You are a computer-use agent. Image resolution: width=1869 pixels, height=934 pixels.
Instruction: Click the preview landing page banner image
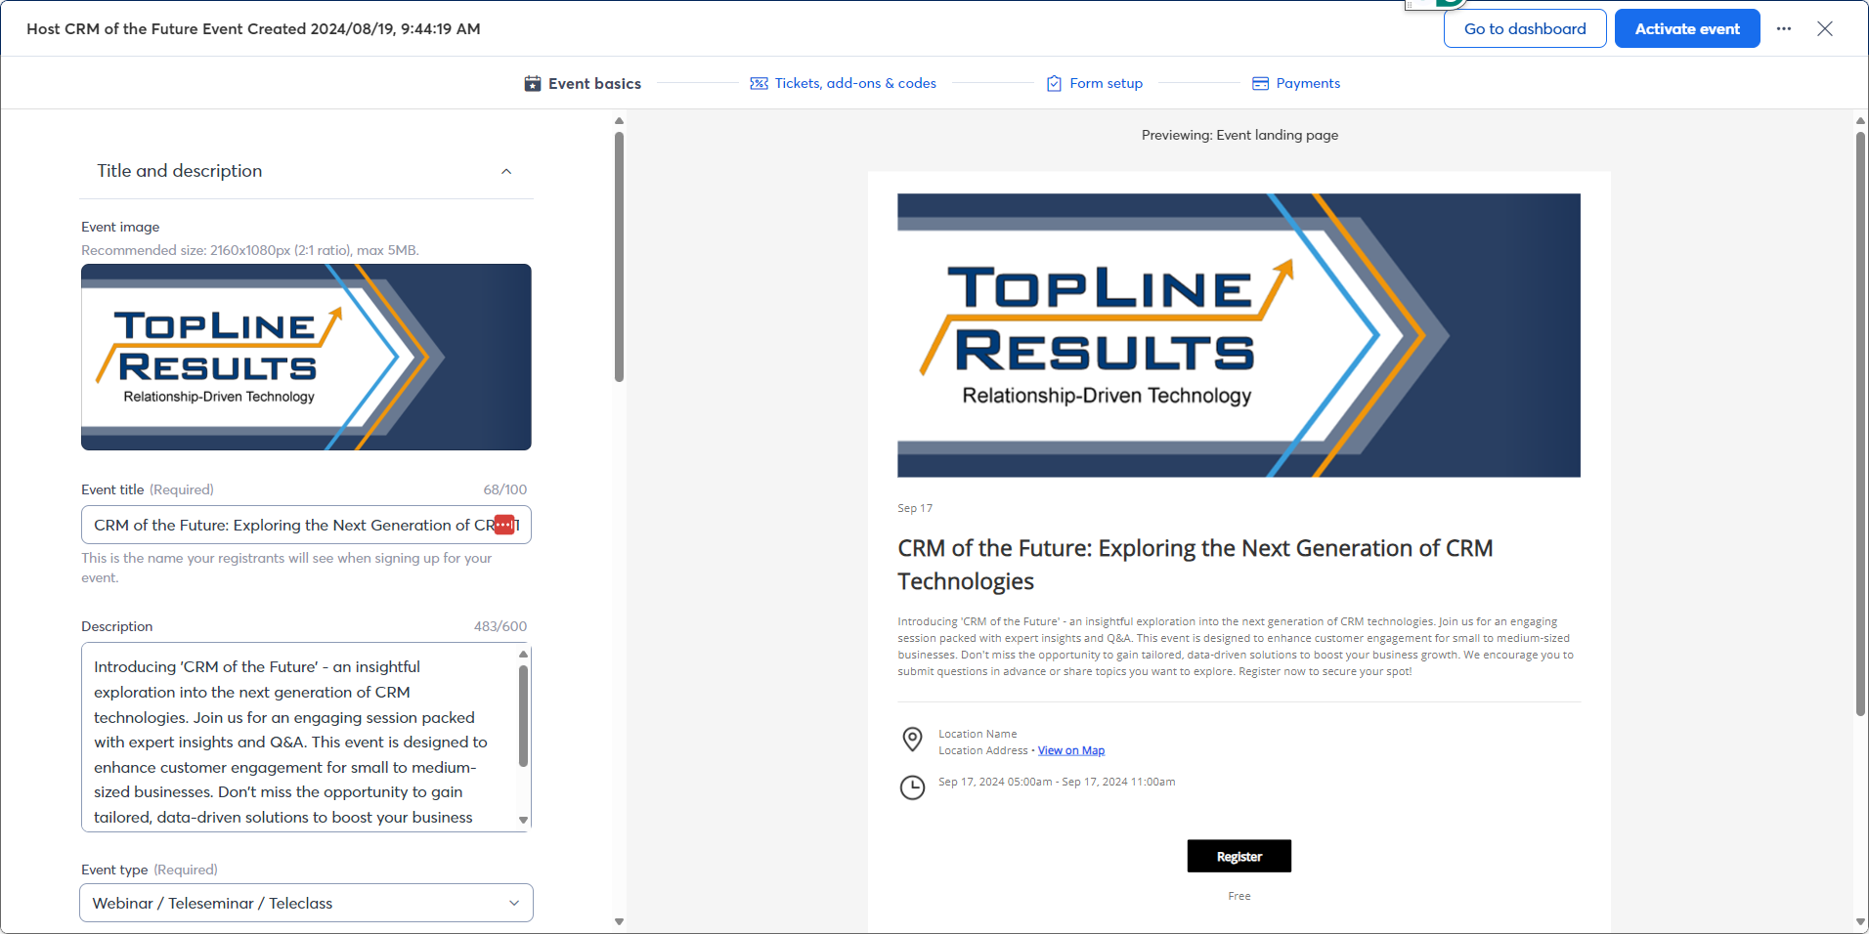(x=1239, y=335)
